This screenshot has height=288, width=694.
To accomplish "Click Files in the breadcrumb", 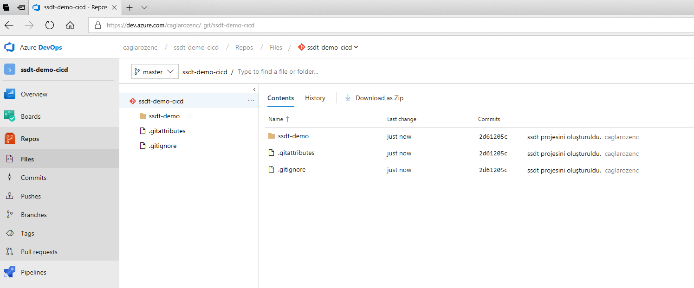I will pyautogui.click(x=276, y=47).
